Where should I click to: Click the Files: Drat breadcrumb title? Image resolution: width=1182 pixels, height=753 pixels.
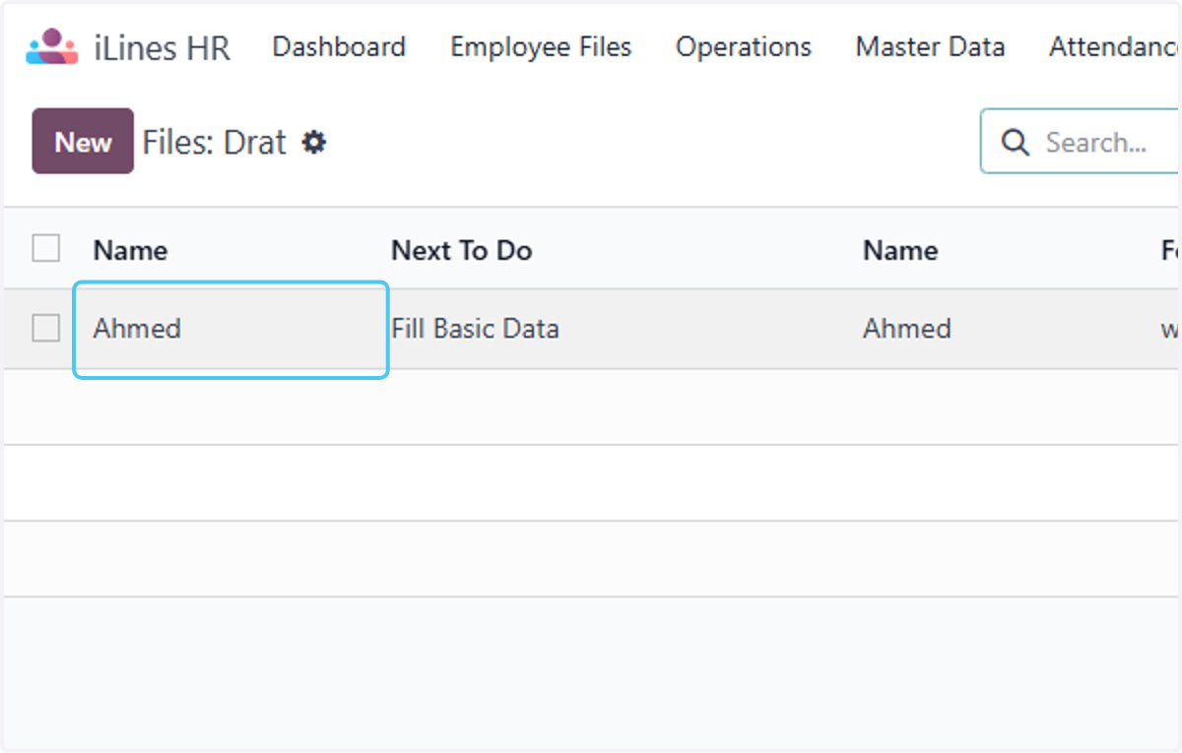click(215, 143)
